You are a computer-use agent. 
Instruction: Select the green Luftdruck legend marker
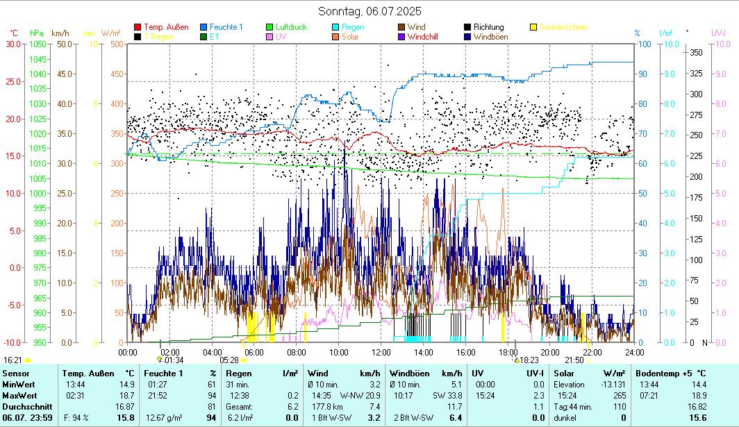pos(269,27)
